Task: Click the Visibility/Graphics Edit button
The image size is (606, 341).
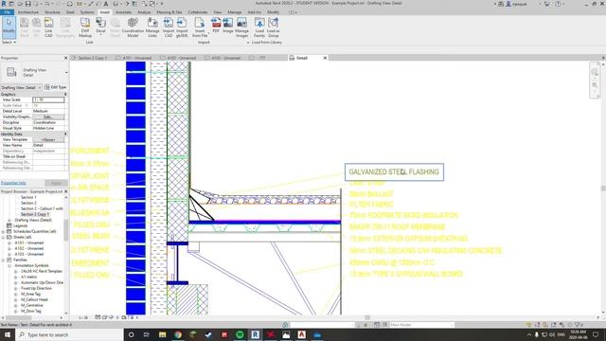Action: coord(48,117)
